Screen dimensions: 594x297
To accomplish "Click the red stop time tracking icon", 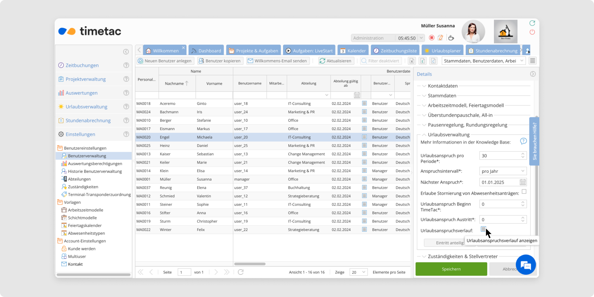I will click(x=432, y=38).
